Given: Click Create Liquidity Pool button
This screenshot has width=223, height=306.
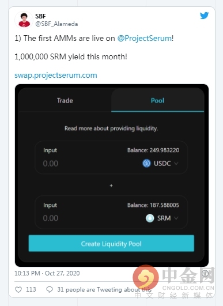Looking at the screenshot, I should click(x=111, y=243).
